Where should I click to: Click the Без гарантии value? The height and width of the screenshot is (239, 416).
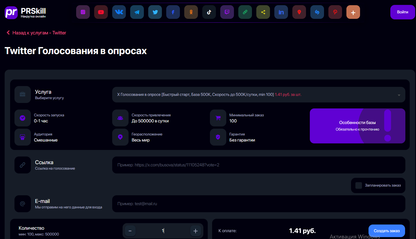tap(242, 140)
